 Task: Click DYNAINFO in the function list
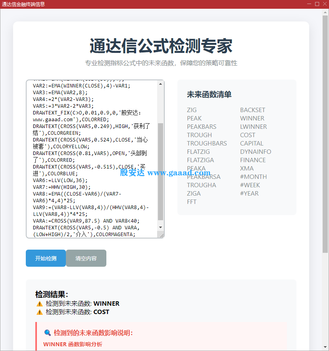click(256, 152)
